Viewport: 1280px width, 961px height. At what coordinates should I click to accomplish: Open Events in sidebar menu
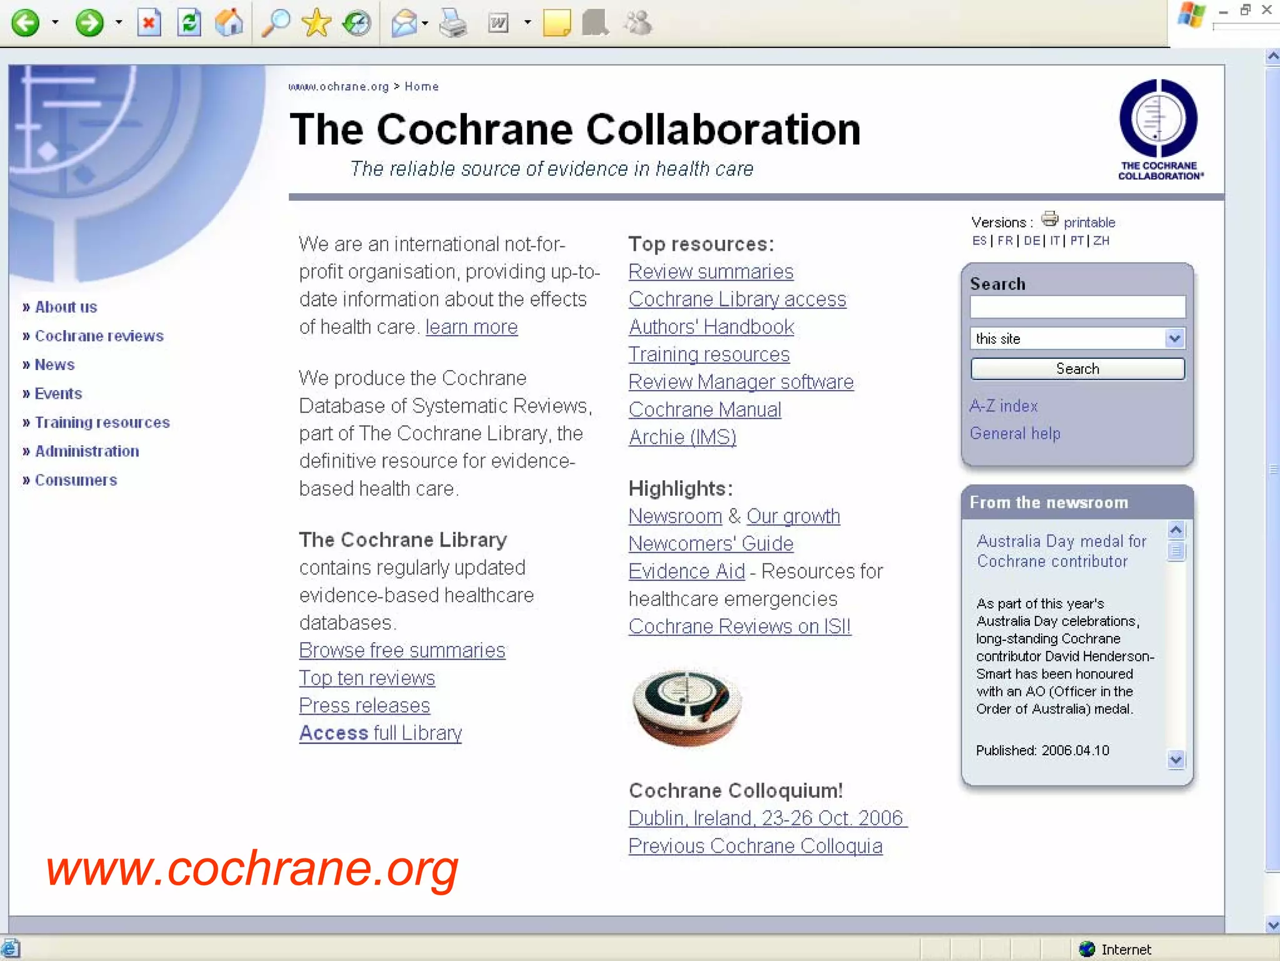[x=58, y=393]
